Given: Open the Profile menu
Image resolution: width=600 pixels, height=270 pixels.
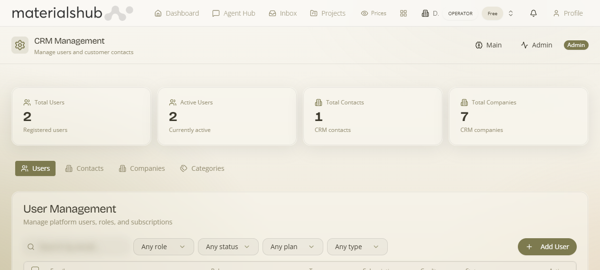Looking at the screenshot, I should coord(568,13).
